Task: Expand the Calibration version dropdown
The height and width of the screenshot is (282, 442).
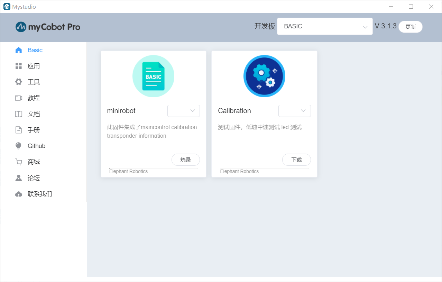Action: tap(295, 111)
